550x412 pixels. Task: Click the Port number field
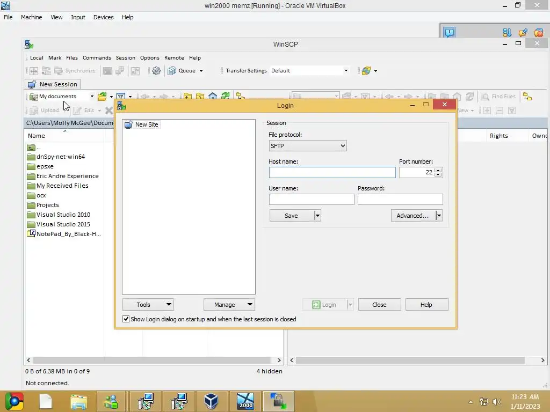[417, 172]
